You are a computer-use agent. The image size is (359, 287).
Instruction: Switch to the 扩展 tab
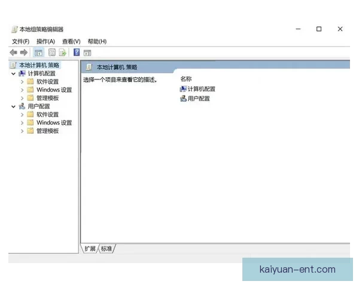pos(90,249)
